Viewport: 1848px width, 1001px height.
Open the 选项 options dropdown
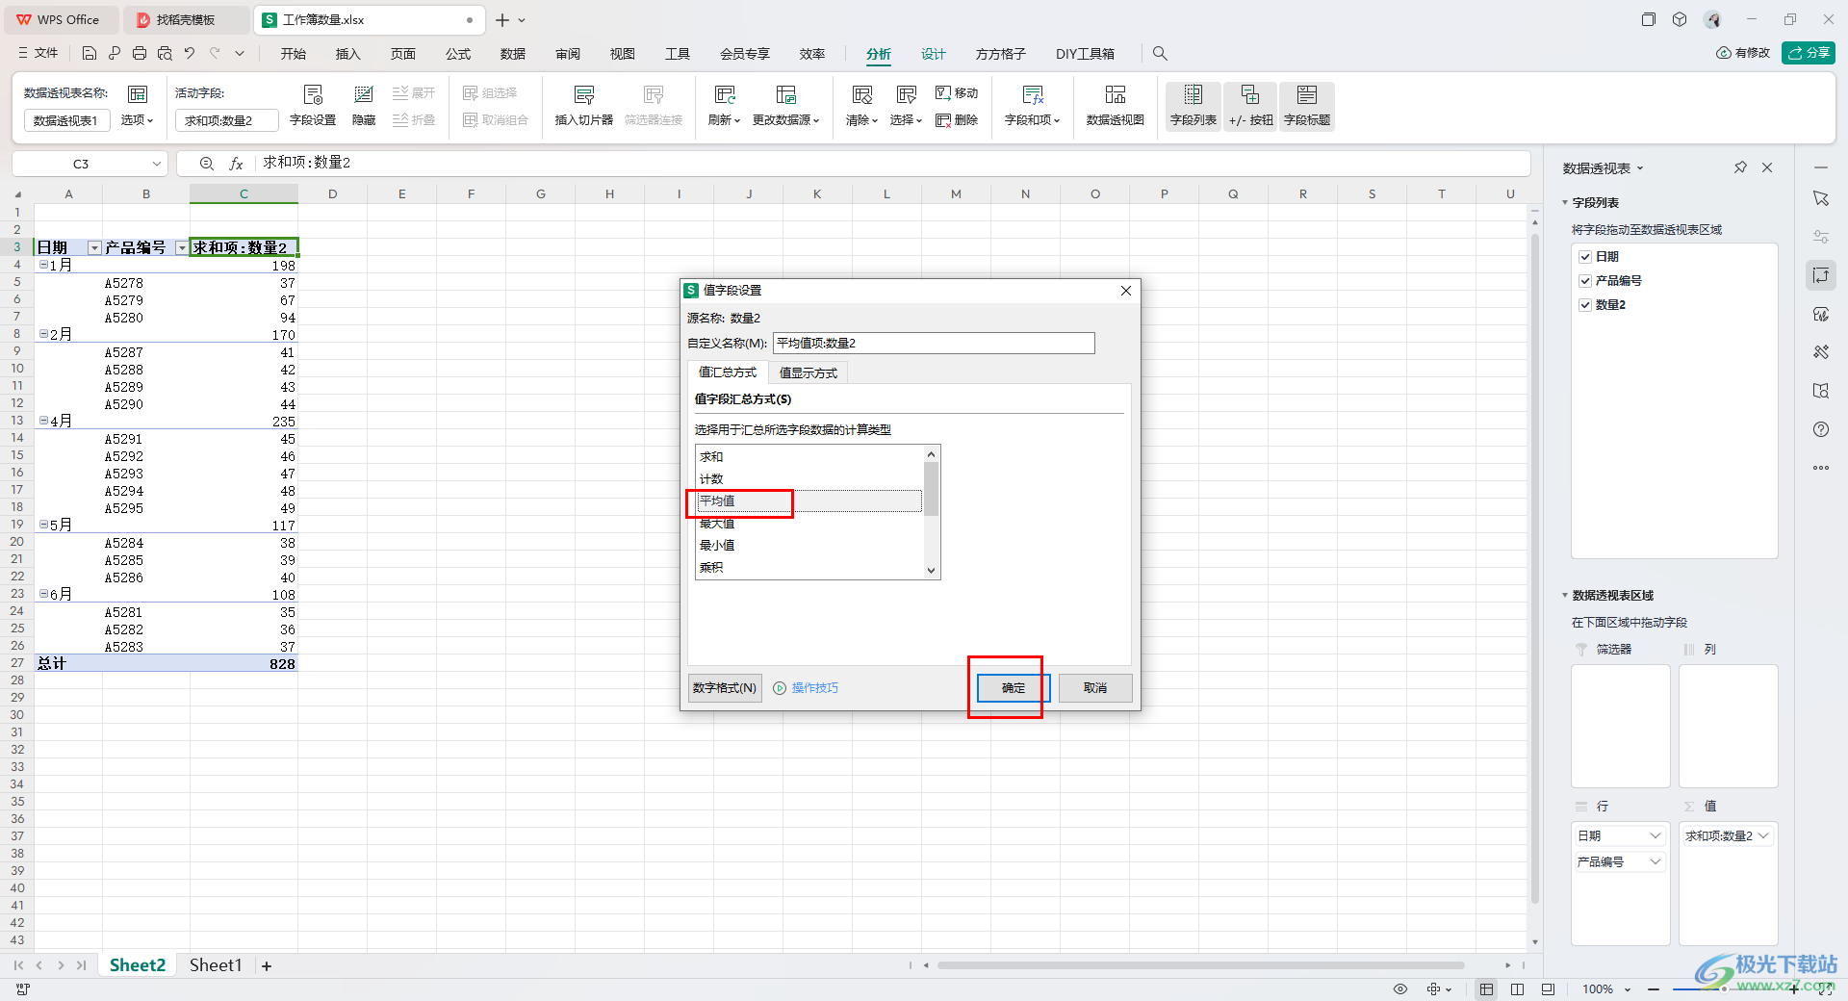coord(137,120)
